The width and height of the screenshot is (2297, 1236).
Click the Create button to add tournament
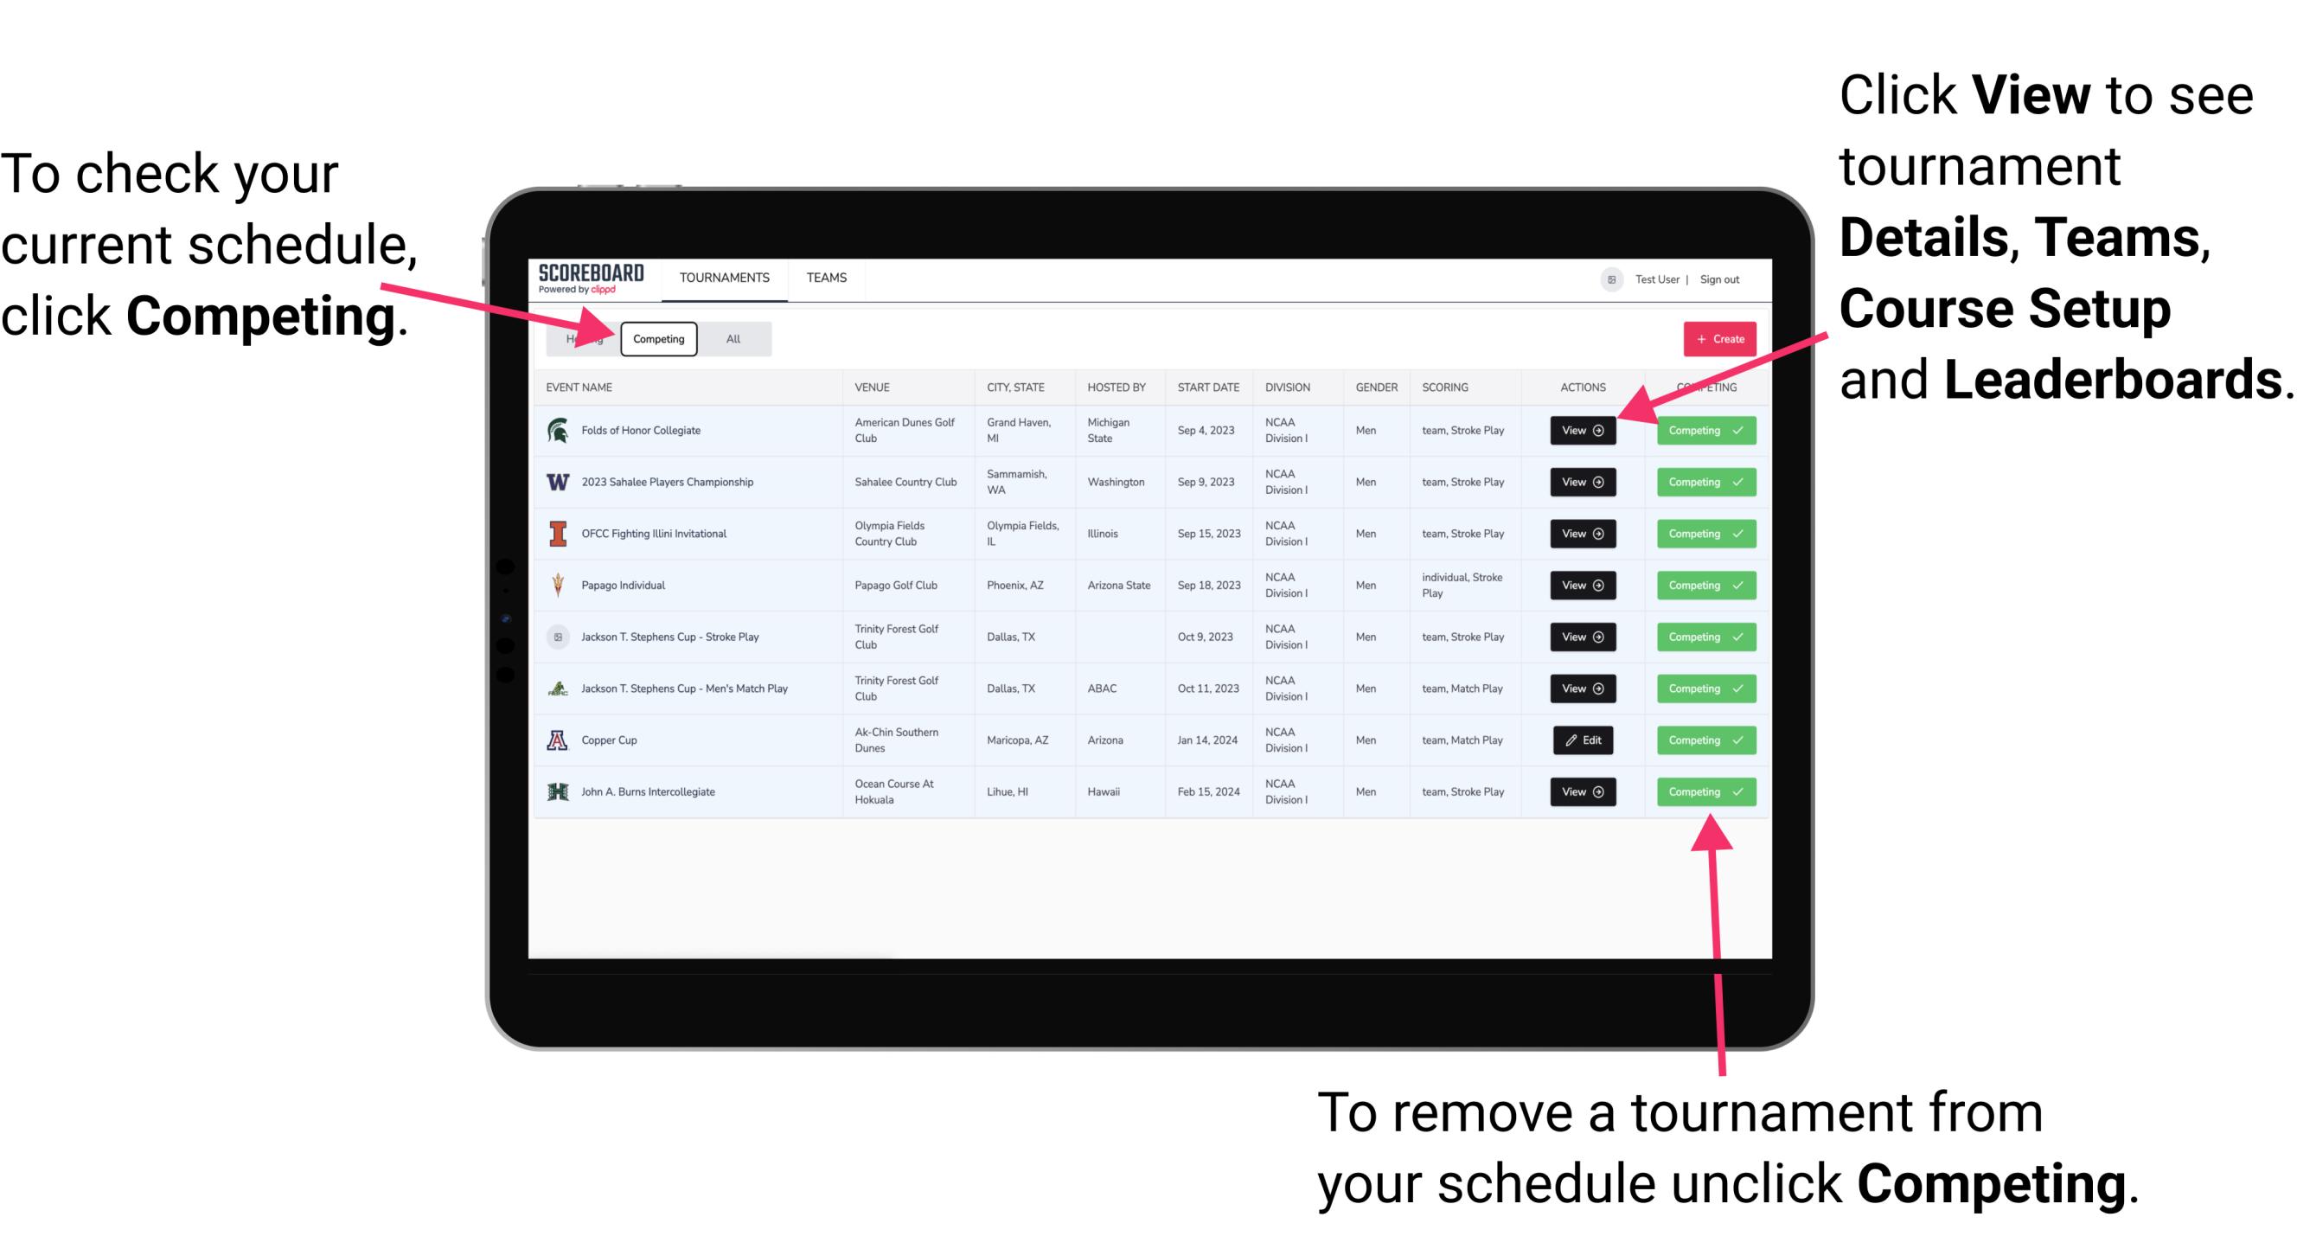[1714, 338]
